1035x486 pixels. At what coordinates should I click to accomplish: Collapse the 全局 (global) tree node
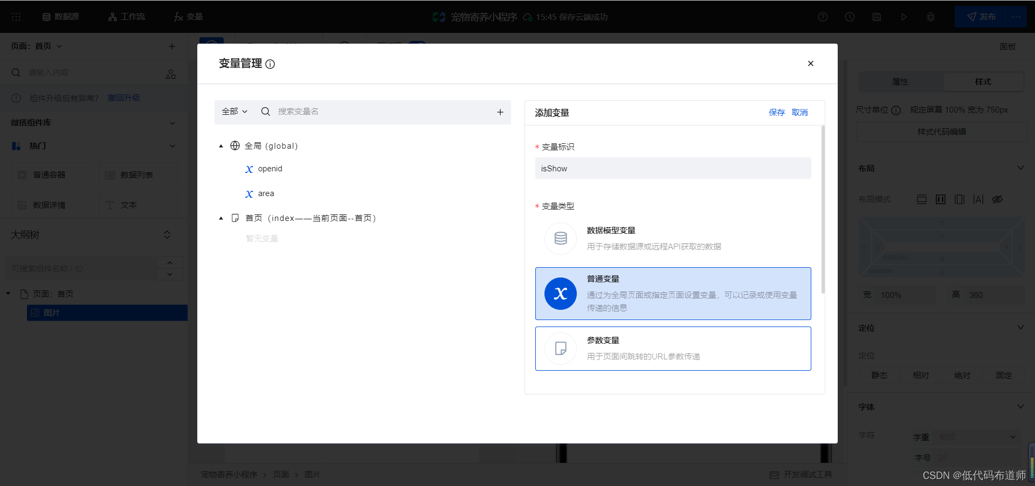click(x=221, y=146)
